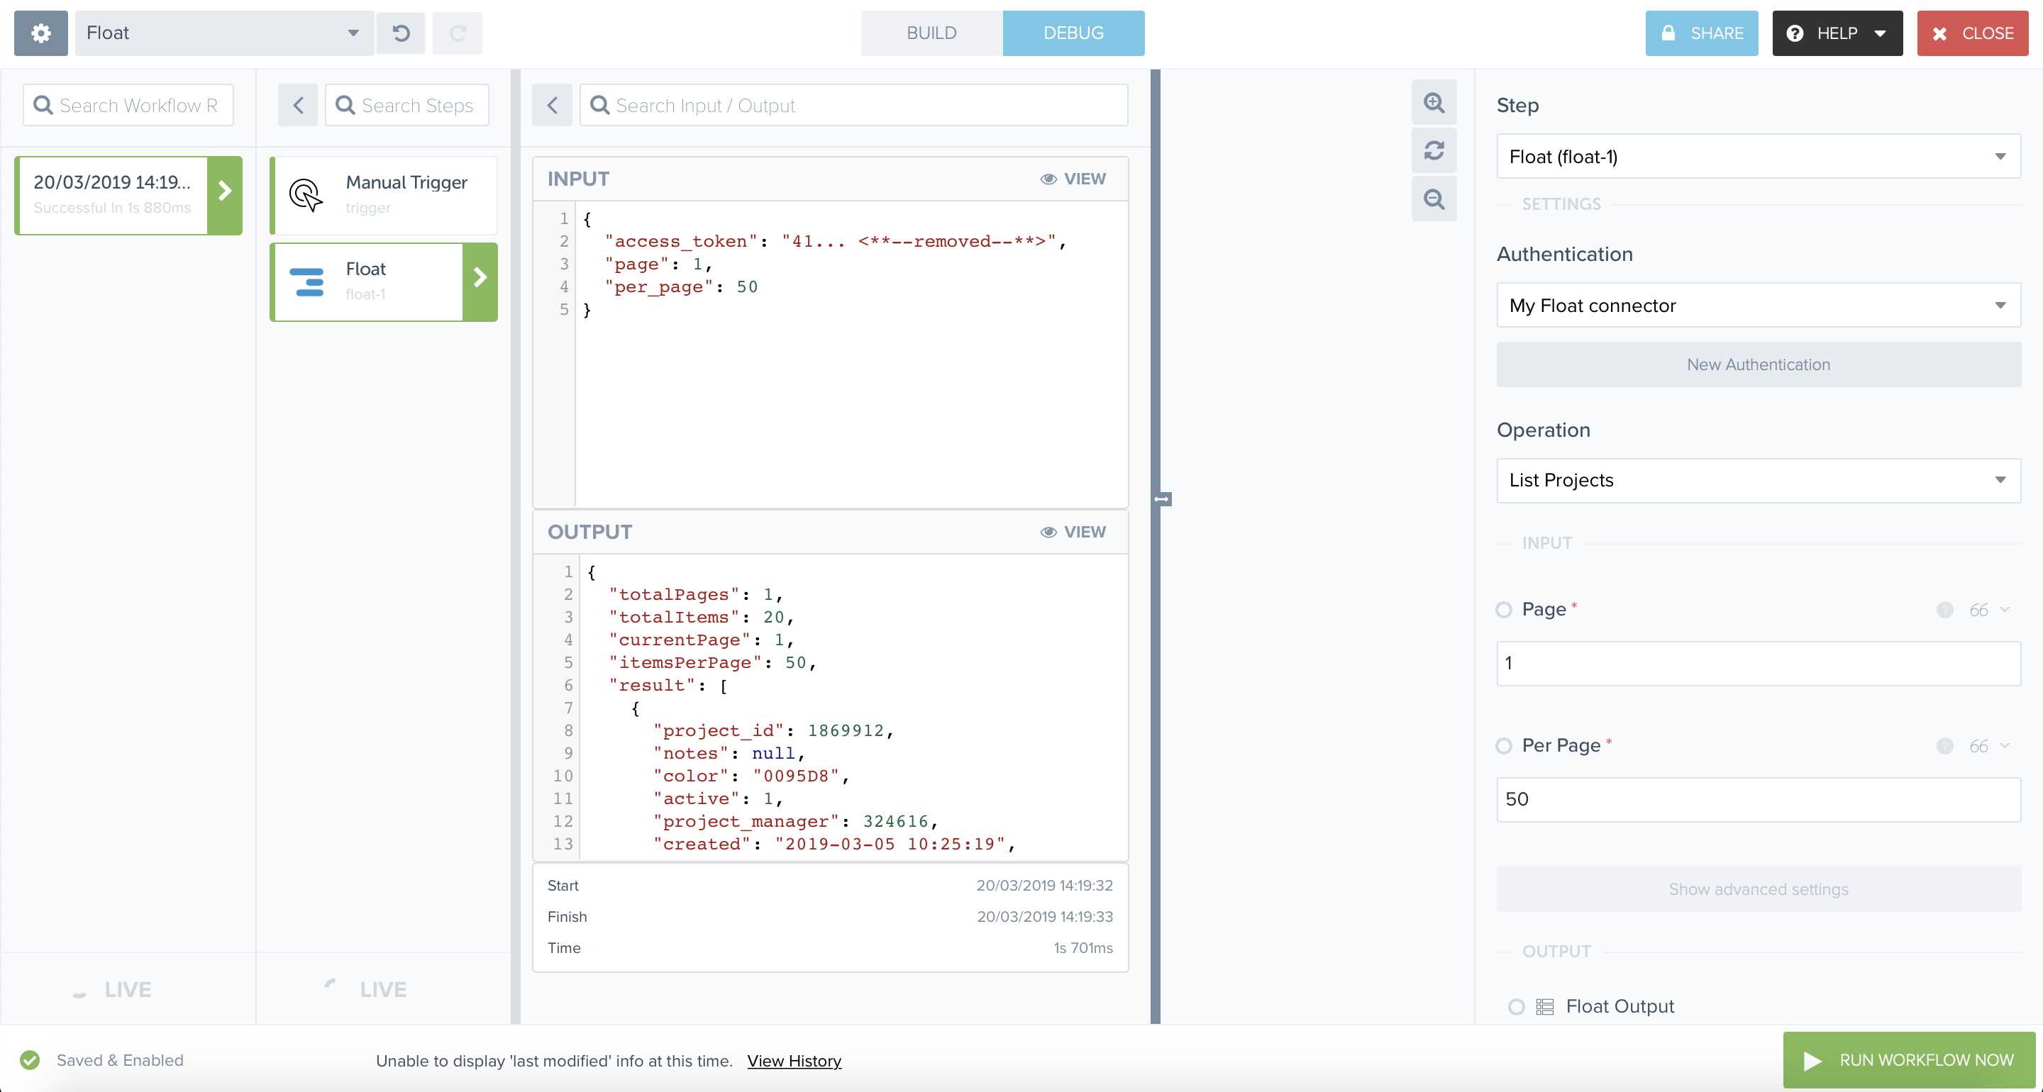The height and width of the screenshot is (1092, 2043).
Task: Click back arrow beside Search Input / Output
Action: click(x=553, y=106)
